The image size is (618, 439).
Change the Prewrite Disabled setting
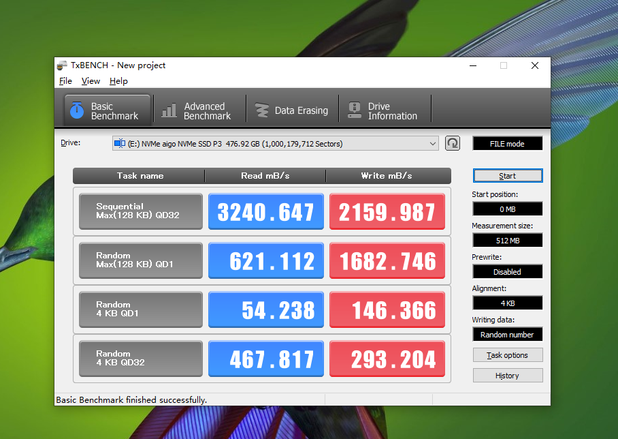click(508, 272)
